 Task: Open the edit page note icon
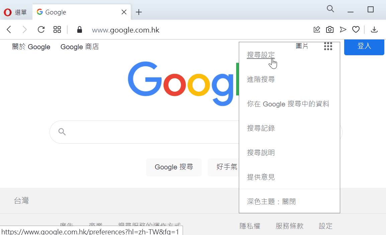[x=317, y=30]
